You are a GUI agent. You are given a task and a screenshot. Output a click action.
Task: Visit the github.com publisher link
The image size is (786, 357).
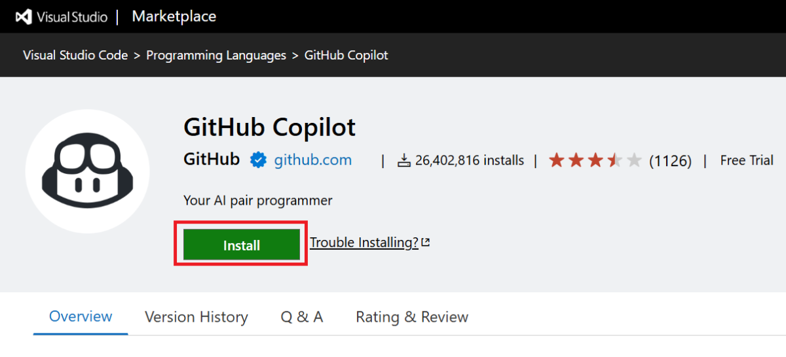click(x=312, y=160)
